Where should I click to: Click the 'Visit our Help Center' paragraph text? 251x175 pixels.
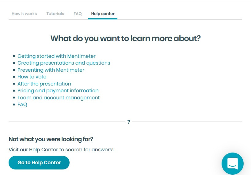pyautogui.click(x=61, y=150)
